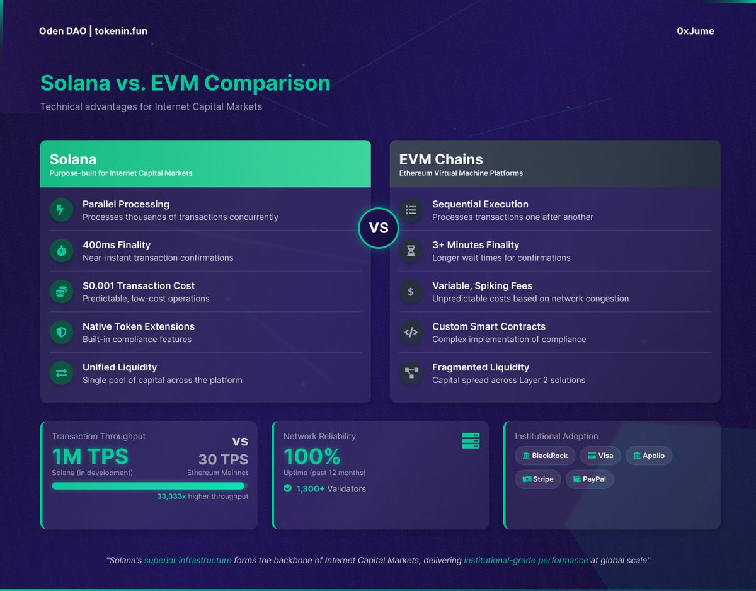
Task: Click 'Capital spread across Layer 2 solutions'
Action: tap(509, 381)
